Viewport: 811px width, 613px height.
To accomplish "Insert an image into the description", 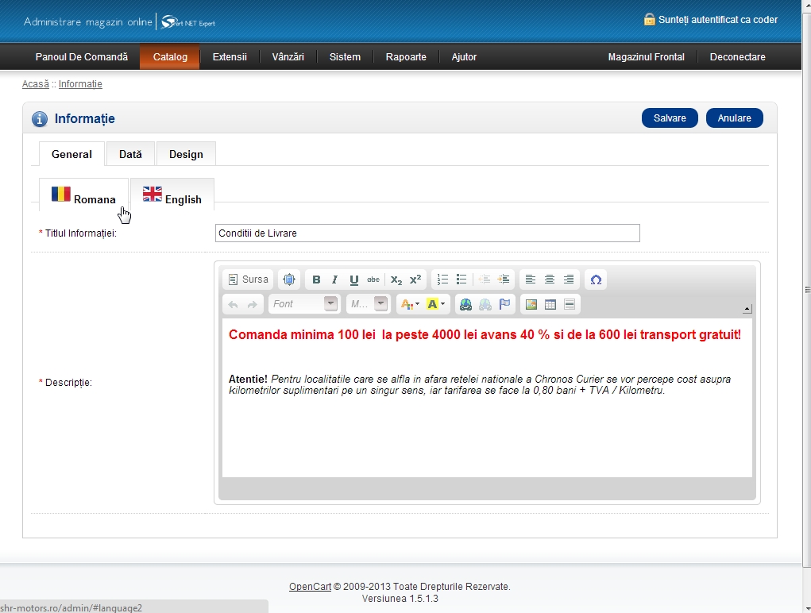I will [x=531, y=304].
